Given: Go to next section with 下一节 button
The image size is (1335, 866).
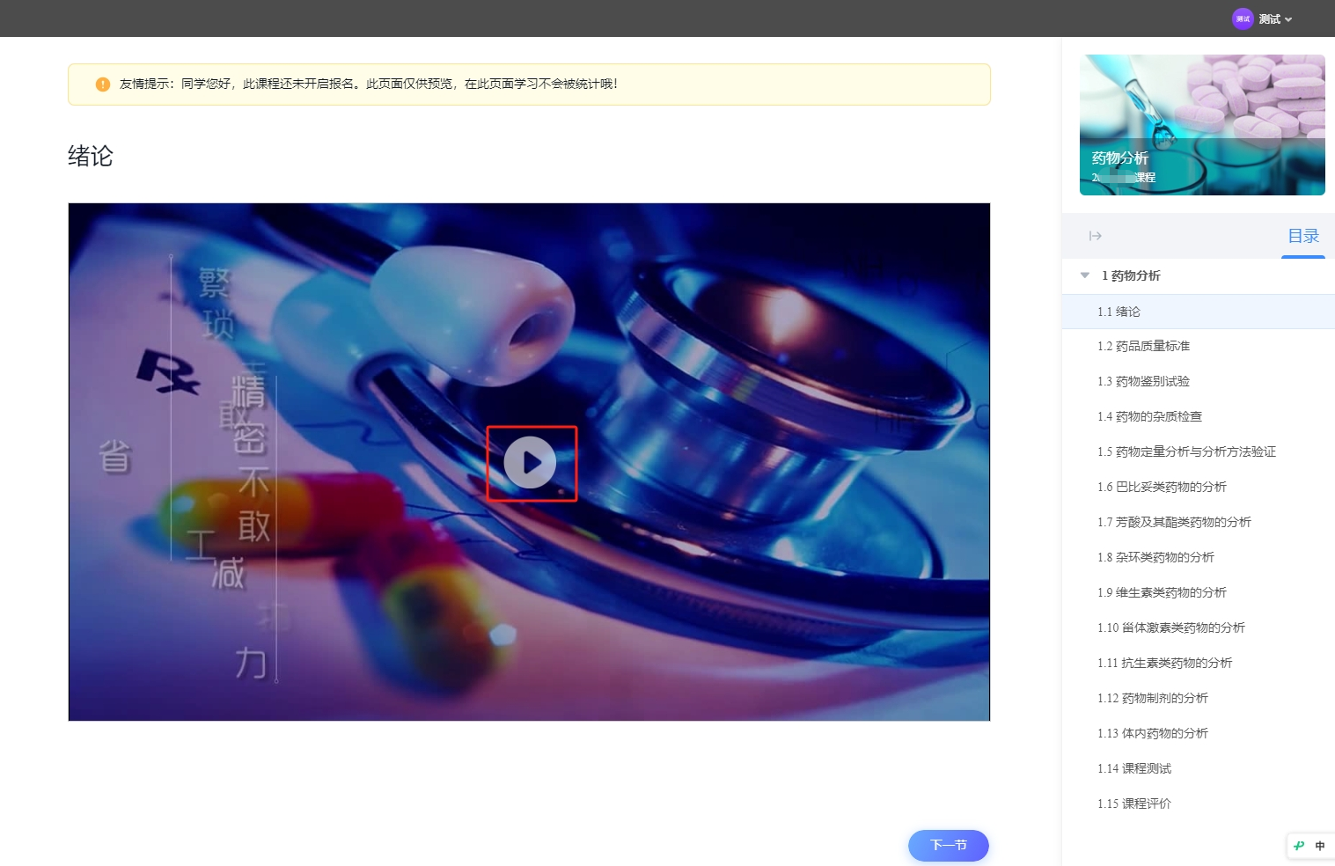Looking at the screenshot, I should (948, 845).
